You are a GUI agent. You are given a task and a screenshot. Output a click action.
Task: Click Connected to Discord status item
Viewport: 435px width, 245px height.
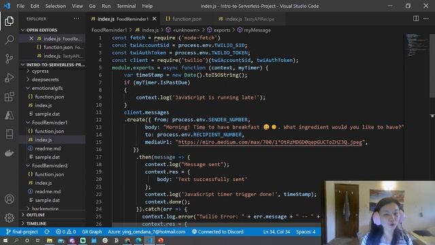[217, 231]
